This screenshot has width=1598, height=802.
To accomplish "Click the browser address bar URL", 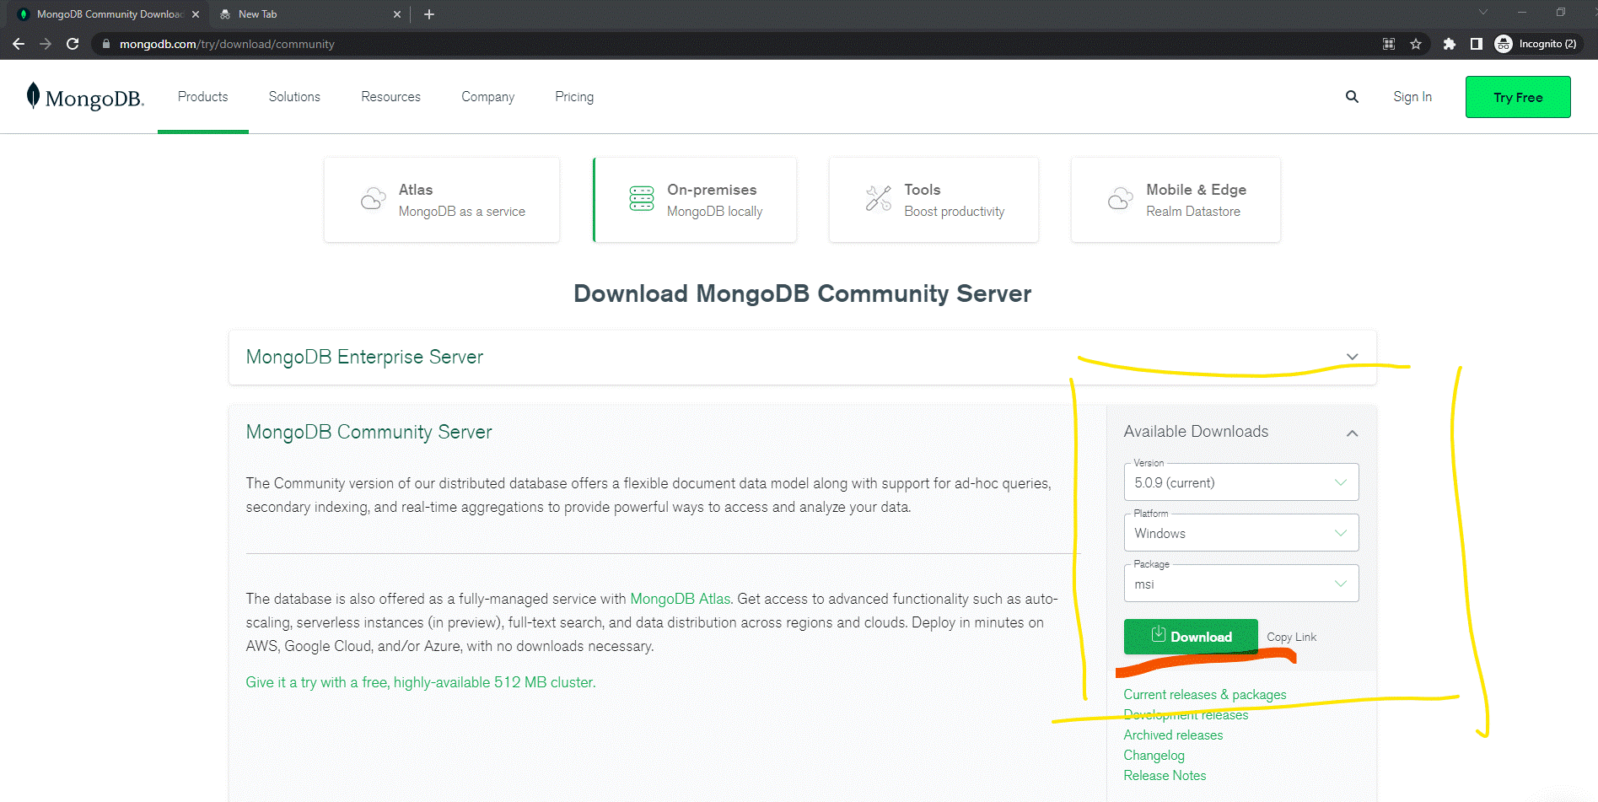I will pyautogui.click(x=227, y=44).
